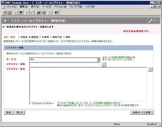This screenshot has height=127, width=162.
Task: Open the ヘルプ(H) menu
Action: (90, 7)
